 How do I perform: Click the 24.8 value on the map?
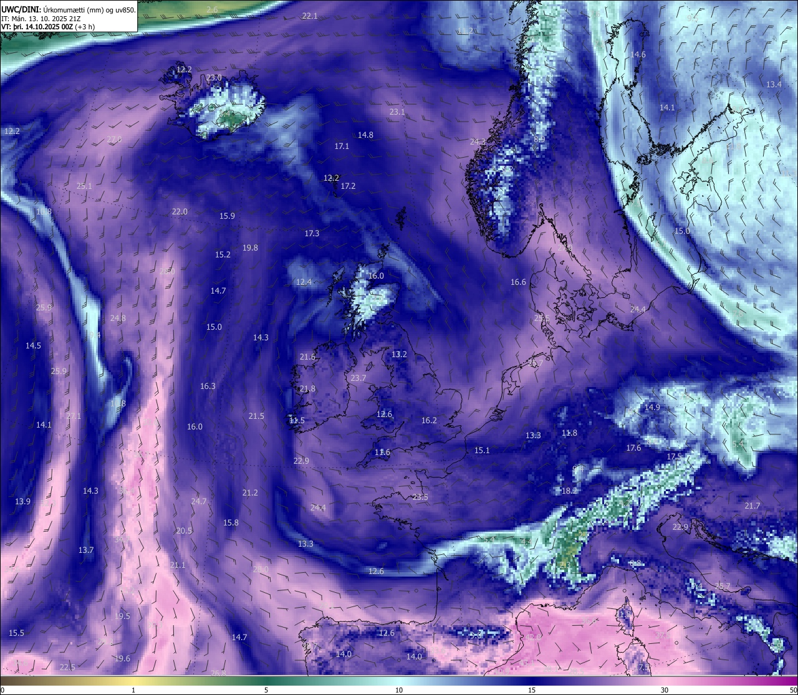pos(118,318)
